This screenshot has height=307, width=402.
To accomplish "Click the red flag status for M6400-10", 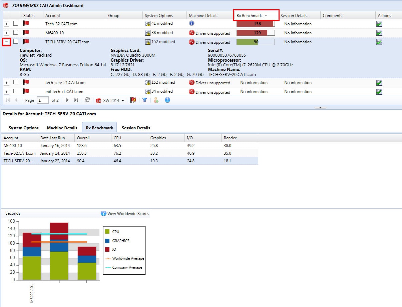I will [x=26, y=32].
